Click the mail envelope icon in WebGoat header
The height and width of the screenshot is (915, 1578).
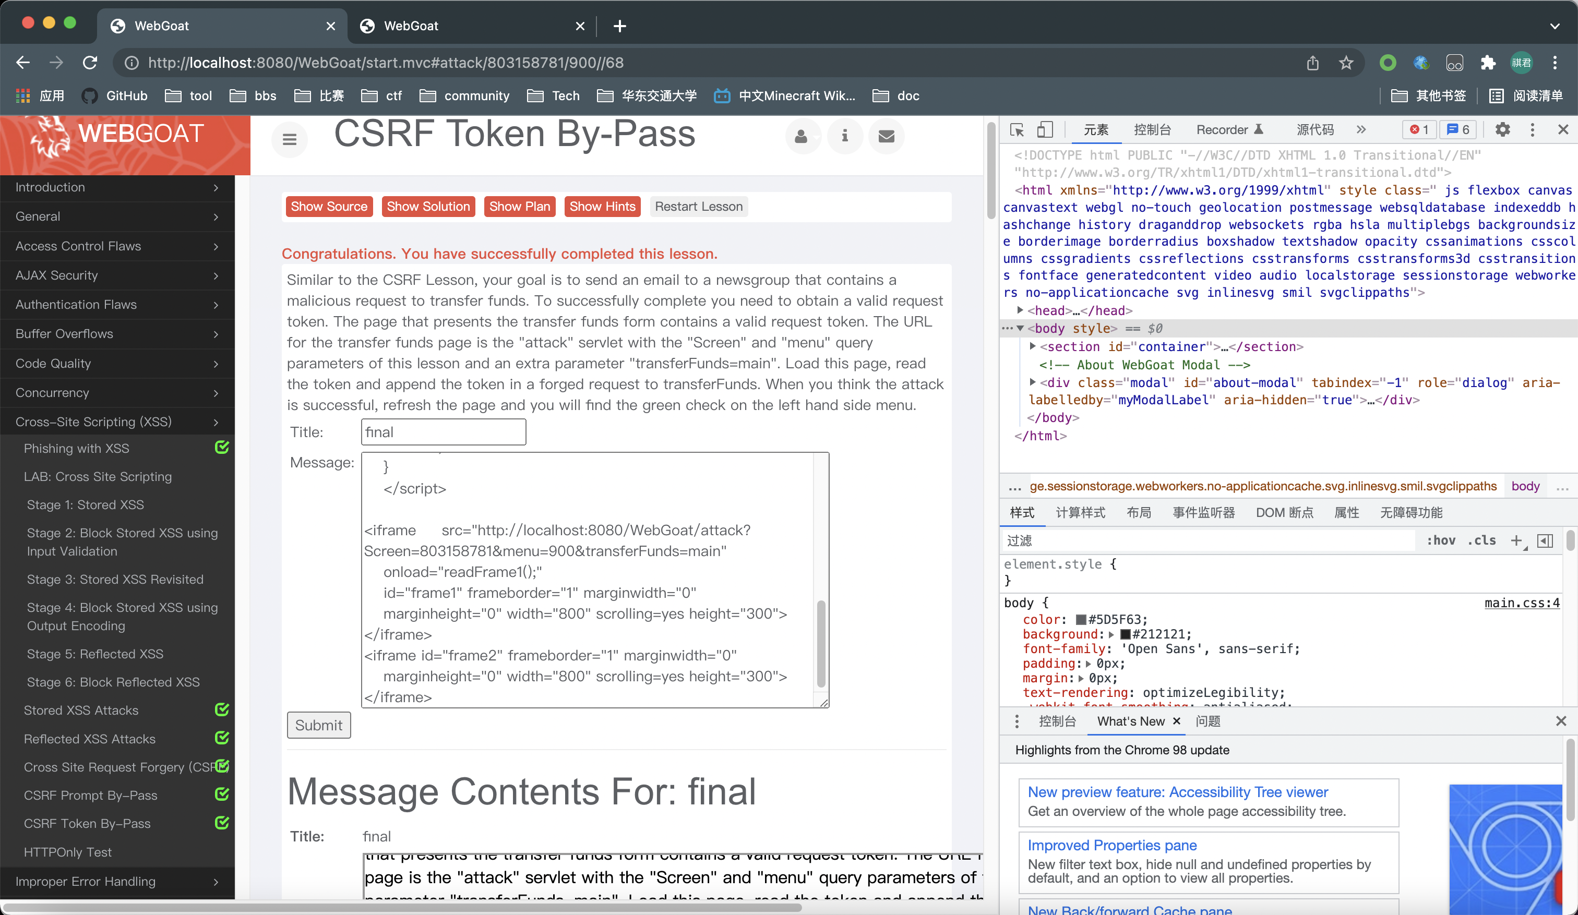coord(886,136)
